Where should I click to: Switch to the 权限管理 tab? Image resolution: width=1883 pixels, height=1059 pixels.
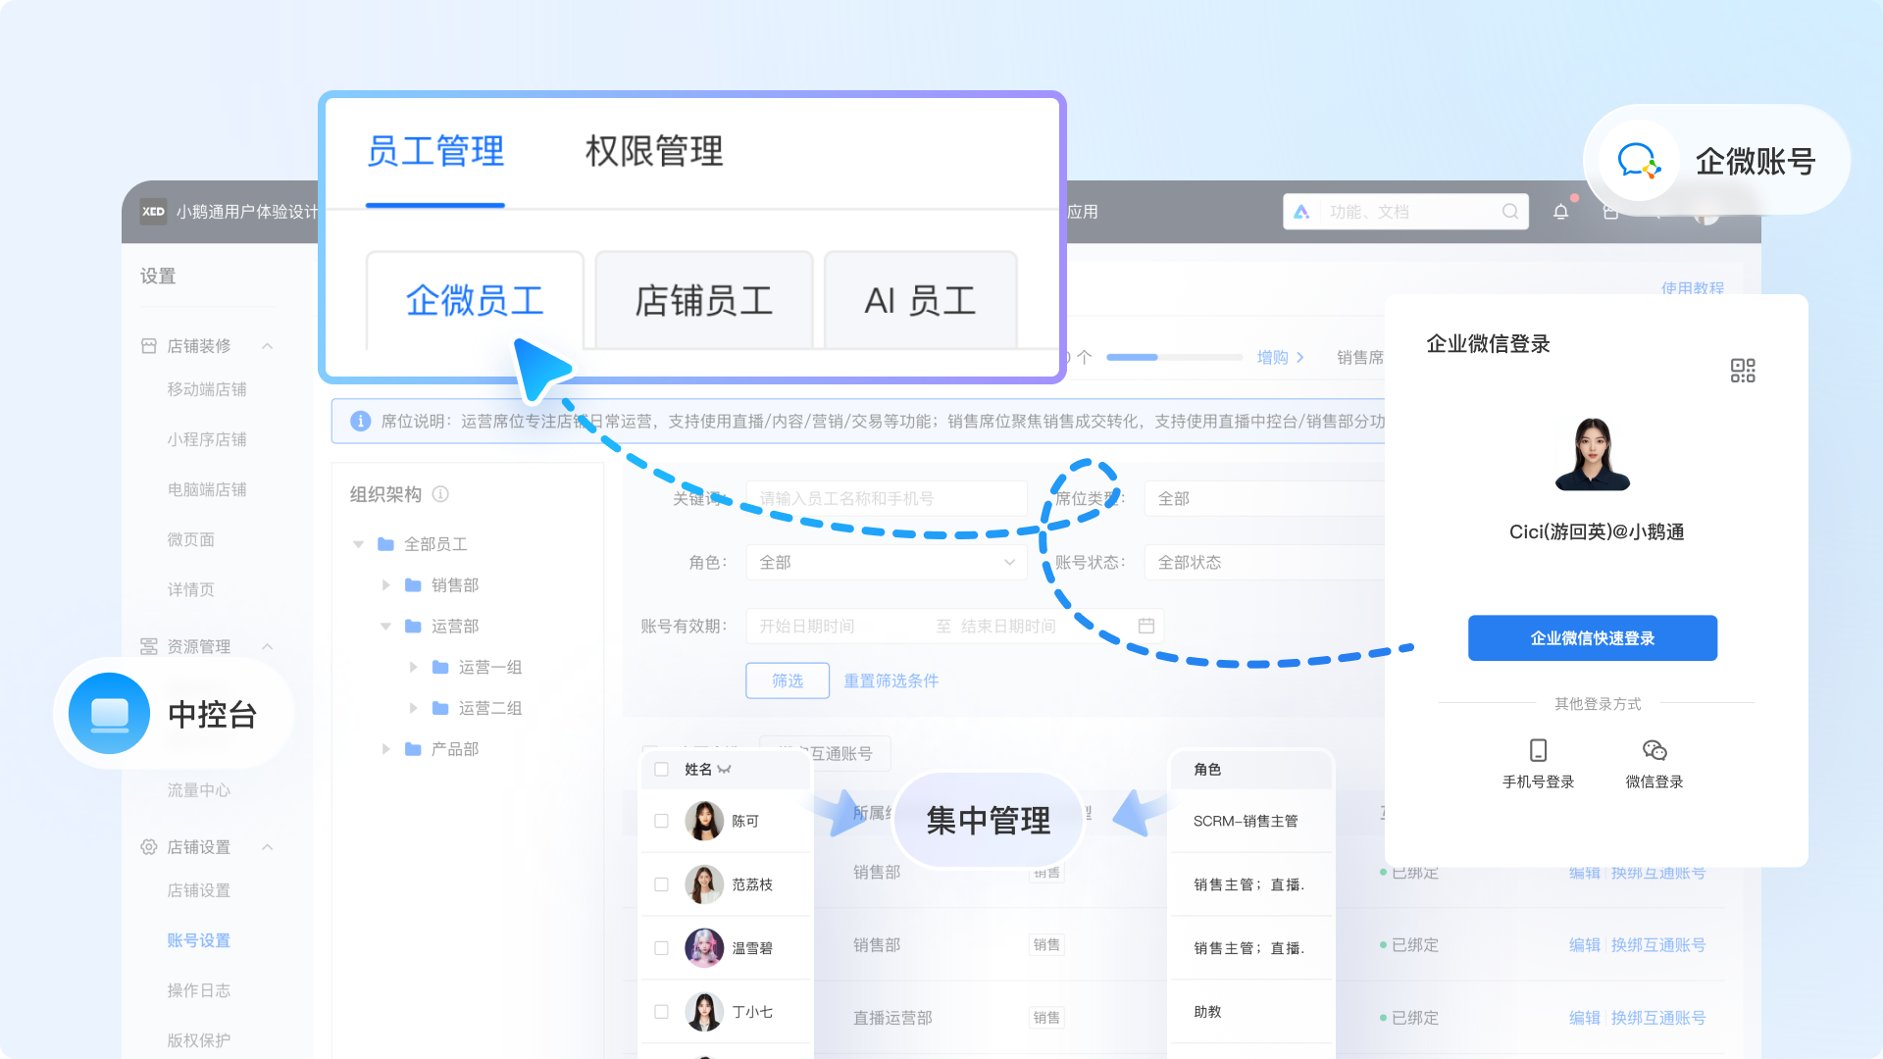click(x=654, y=151)
